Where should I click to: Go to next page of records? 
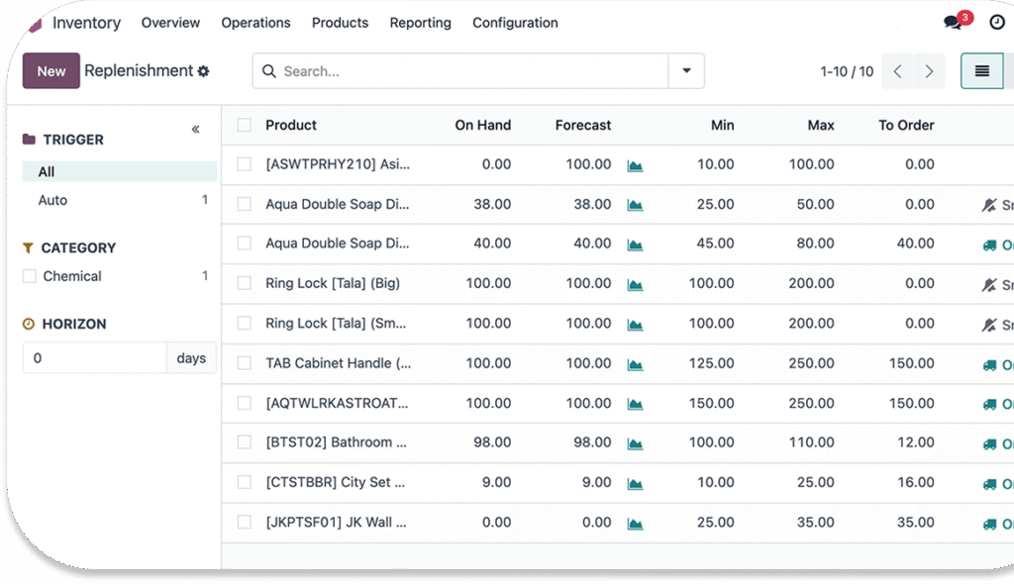tap(929, 71)
